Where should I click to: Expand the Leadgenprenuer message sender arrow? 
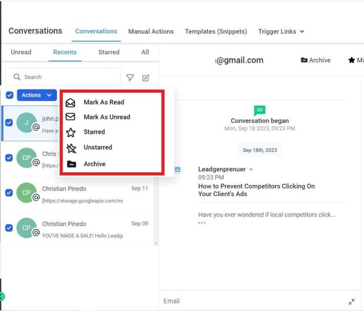tap(251, 169)
